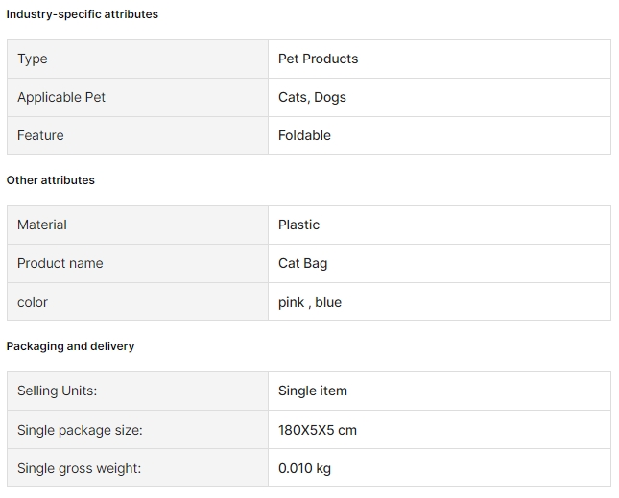Click the Cat Bag value
619x498 pixels.
click(x=303, y=263)
